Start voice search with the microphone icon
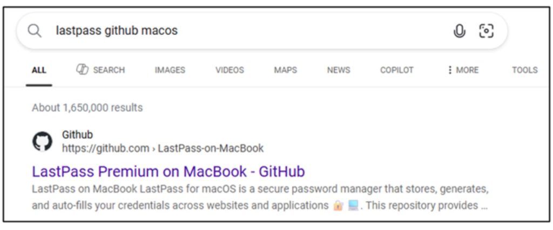Screen dimensions: 553x230 click(459, 31)
